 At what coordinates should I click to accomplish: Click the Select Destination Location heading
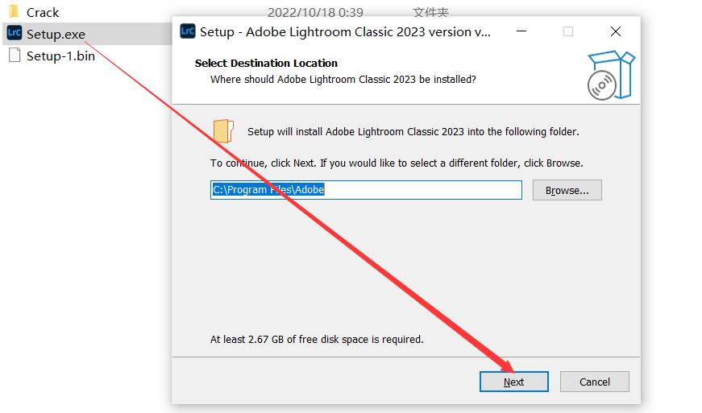[266, 63]
